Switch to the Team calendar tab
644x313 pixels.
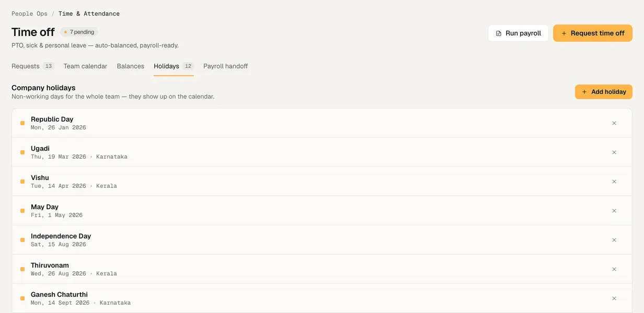[85, 66]
